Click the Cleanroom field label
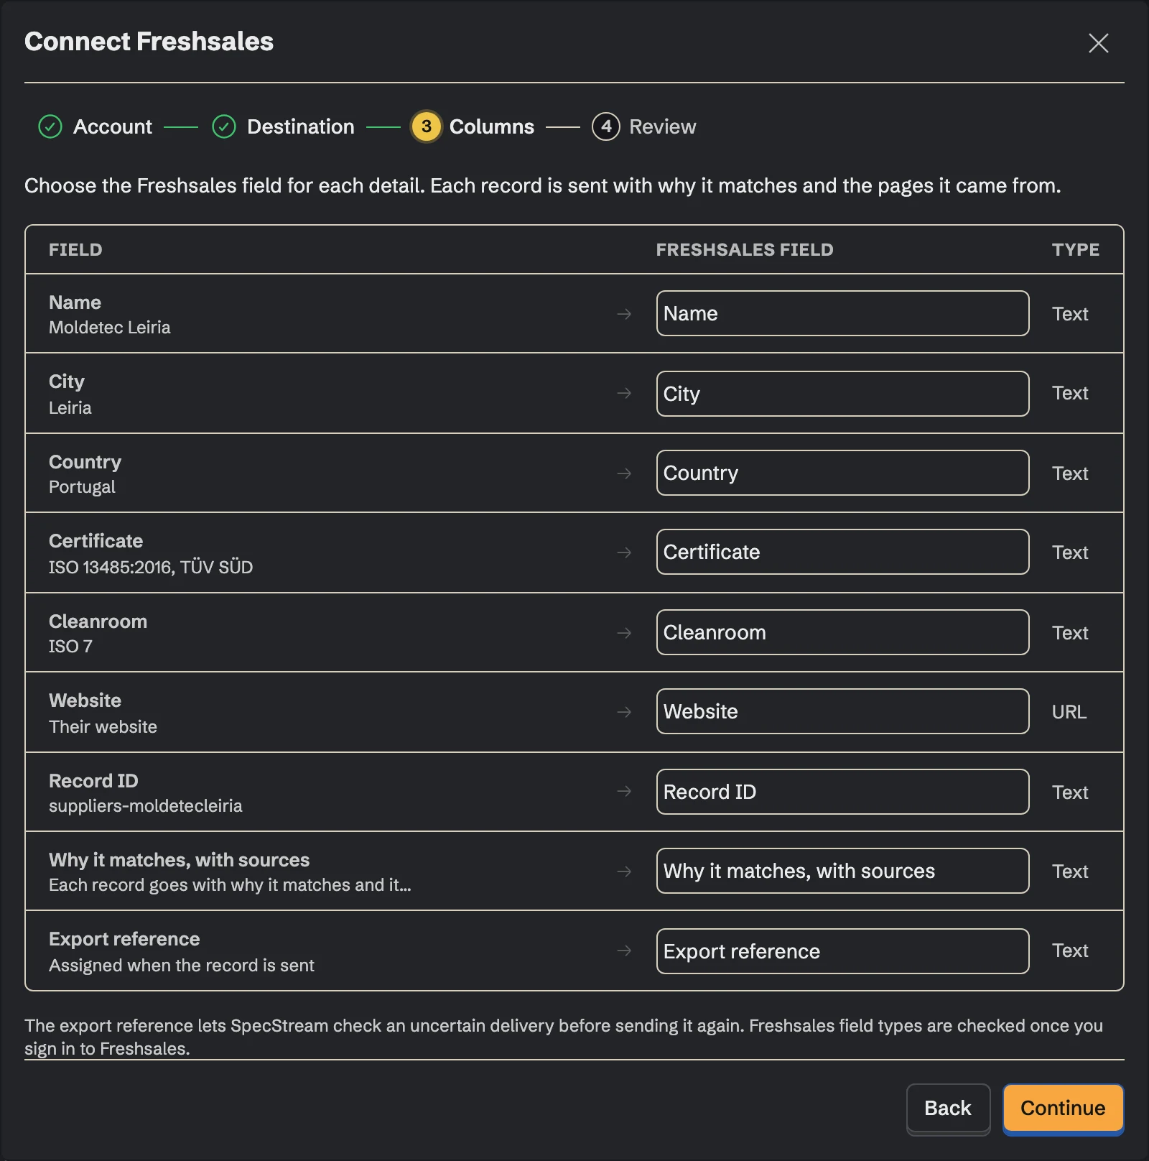This screenshot has width=1149, height=1161. pyautogui.click(x=98, y=621)
